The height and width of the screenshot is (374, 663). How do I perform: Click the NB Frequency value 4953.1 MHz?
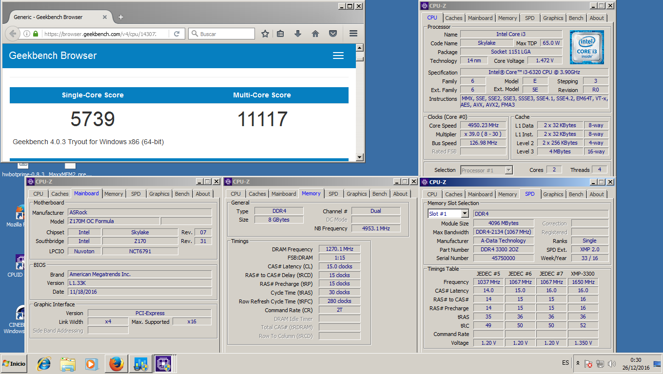[x=376, y=228]
